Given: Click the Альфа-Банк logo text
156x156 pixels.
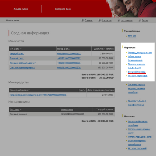Looking at the screenshot, I should click(x=21, y=9).
